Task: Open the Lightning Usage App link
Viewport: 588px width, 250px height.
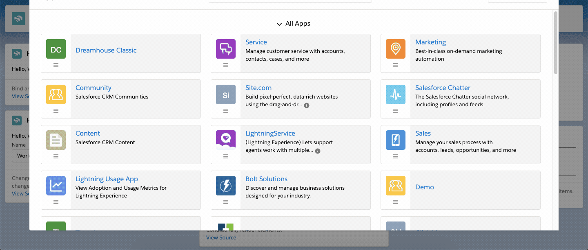Action: point(107,179)
